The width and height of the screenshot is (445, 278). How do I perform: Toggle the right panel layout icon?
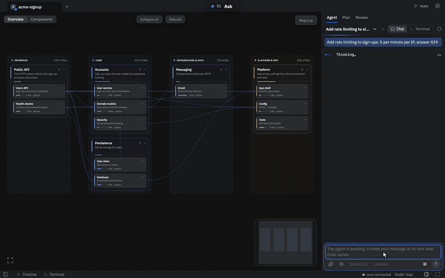tap(426, 274)
